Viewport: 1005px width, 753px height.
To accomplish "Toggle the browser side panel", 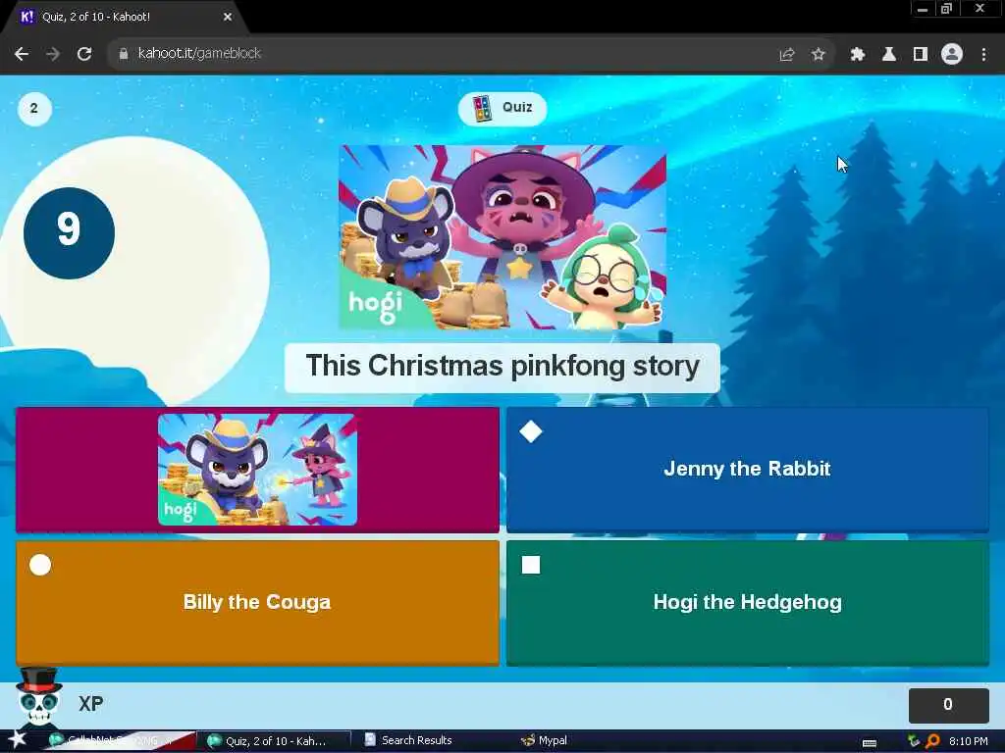I will [921, 55].
